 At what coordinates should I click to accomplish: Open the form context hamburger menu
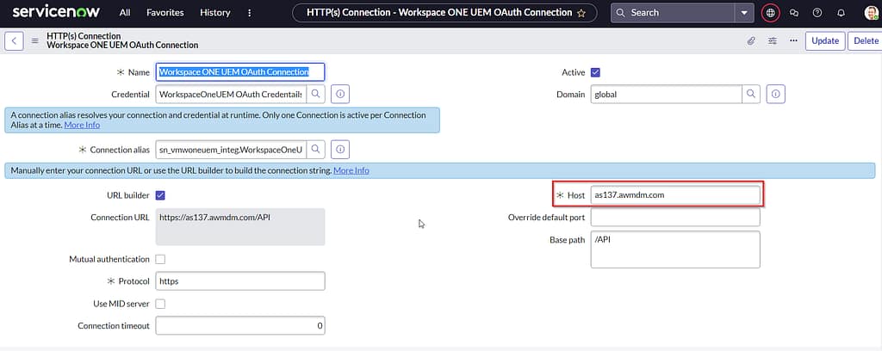click(35, 40)
